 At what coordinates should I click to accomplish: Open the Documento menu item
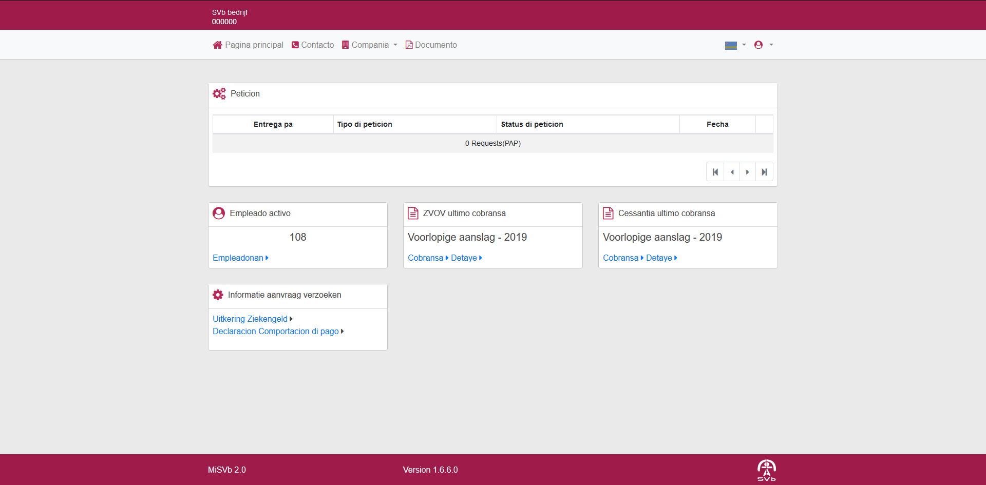point(435,45)
